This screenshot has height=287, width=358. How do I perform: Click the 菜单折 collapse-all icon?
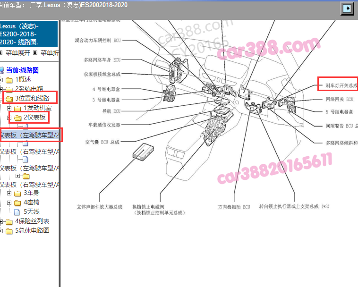click(x=35, y=53)
